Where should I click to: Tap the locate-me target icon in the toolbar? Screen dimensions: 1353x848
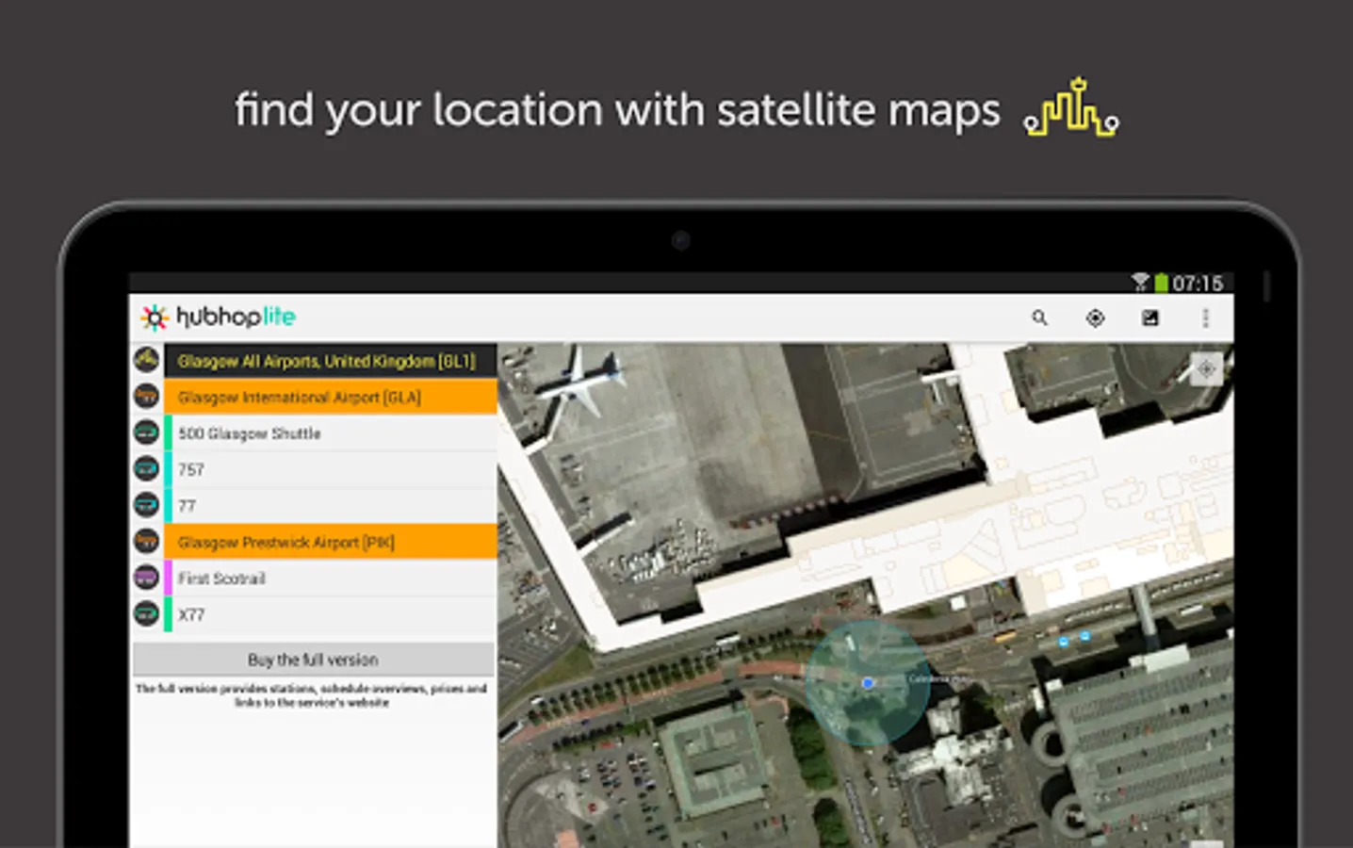pyautogui.click(x=1095, y=318)
